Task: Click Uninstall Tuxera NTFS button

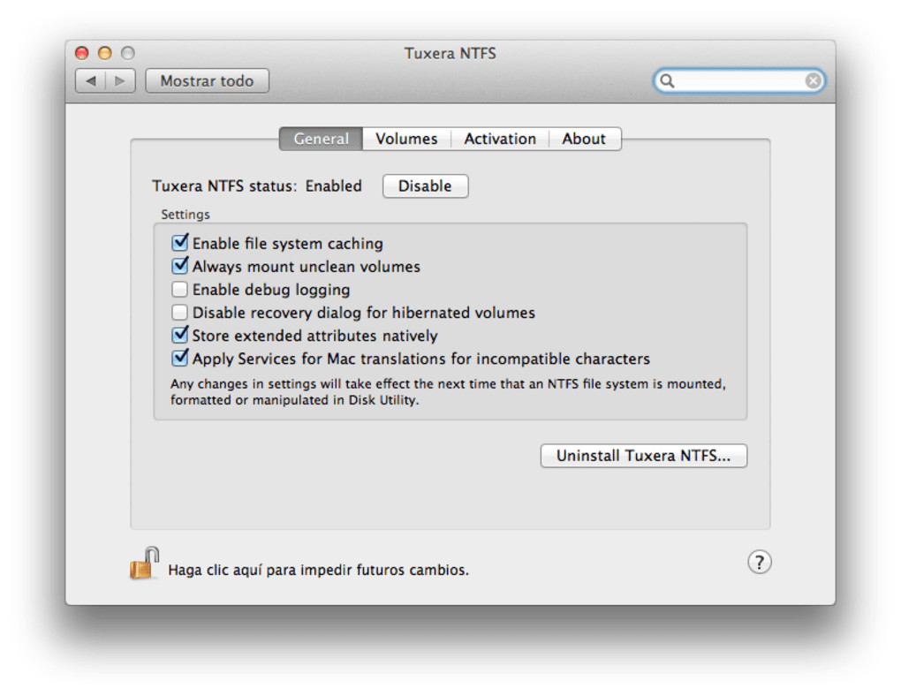Action: [644, 456]
